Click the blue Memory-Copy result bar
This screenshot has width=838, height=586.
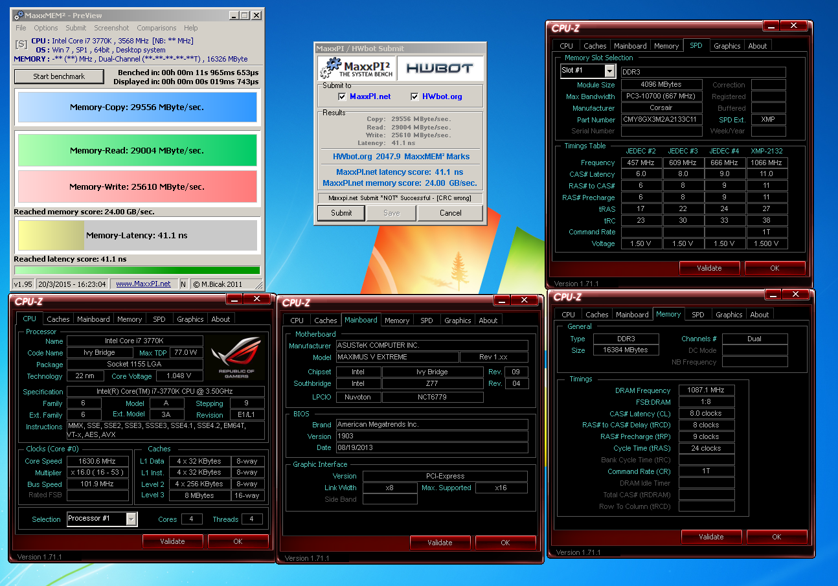click(x=137, y=107)
